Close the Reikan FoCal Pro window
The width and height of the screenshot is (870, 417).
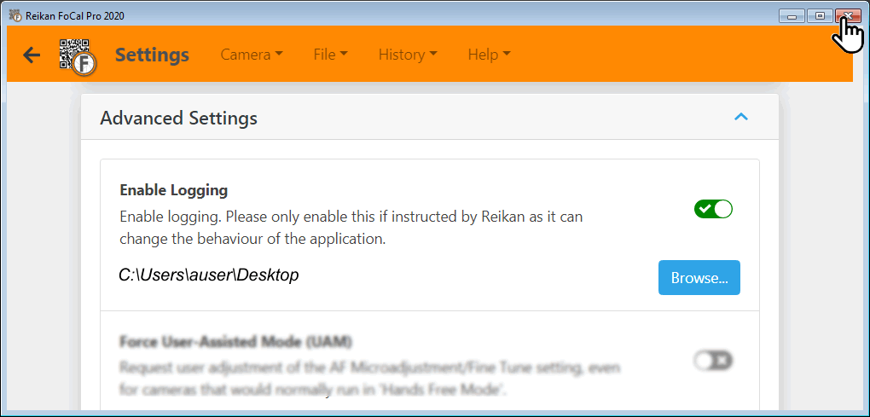pos(849,16)
